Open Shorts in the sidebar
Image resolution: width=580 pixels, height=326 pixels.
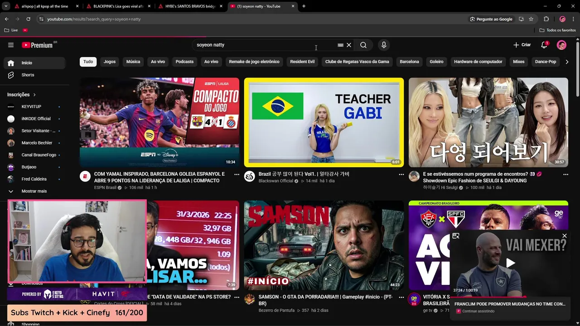(35, 75)
